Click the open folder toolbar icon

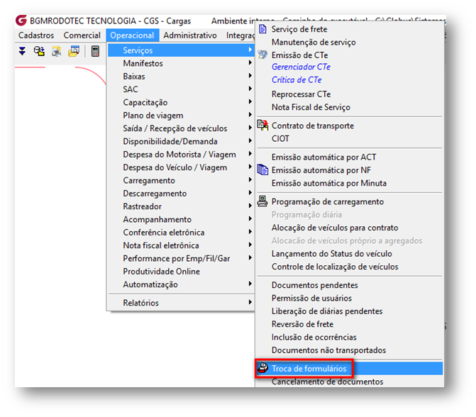74,51
